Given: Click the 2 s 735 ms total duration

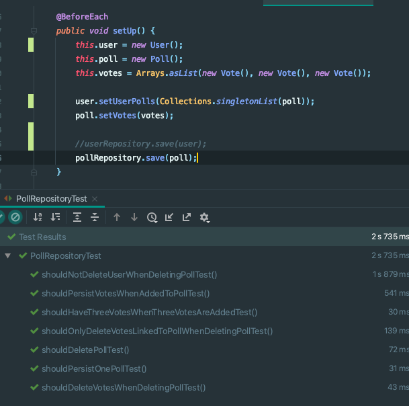Looking at the screenshot, I should tap(390, 237).
